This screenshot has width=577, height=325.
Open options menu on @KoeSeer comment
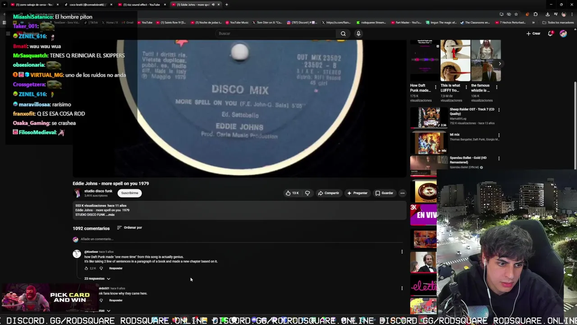point(402,252)
